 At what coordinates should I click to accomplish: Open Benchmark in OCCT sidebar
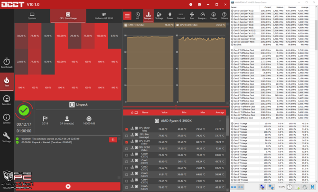point(7,63)
